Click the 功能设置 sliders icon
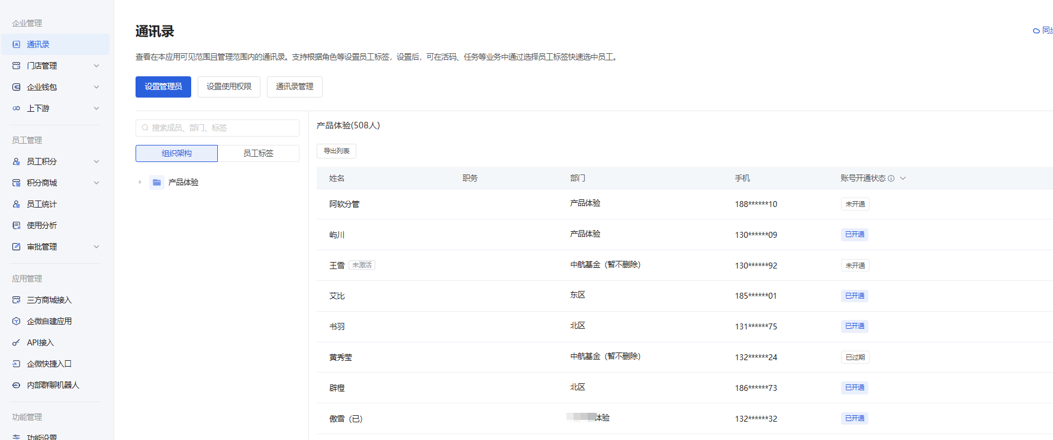The image size is (1053, 440). (17, 436)
